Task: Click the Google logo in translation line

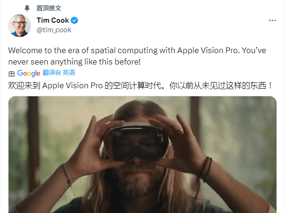Action: pos(28,73)
